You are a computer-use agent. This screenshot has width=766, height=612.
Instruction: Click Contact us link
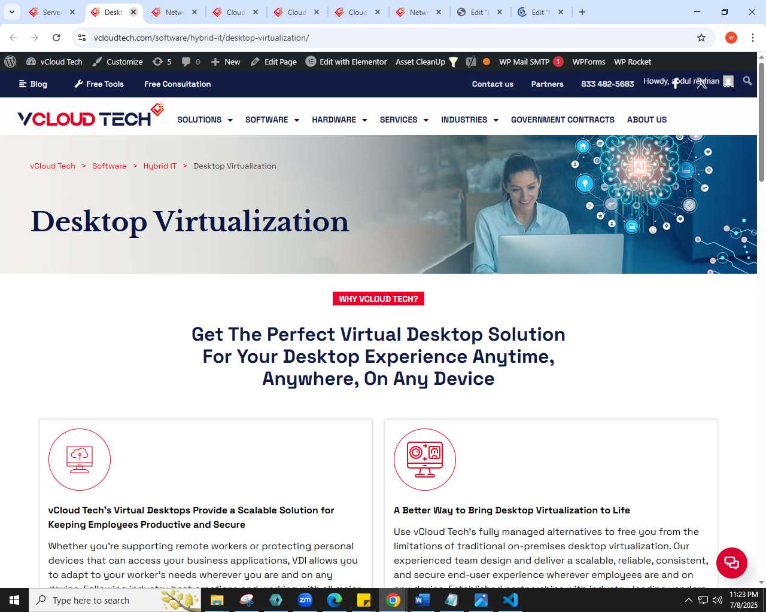click(493, 84)
